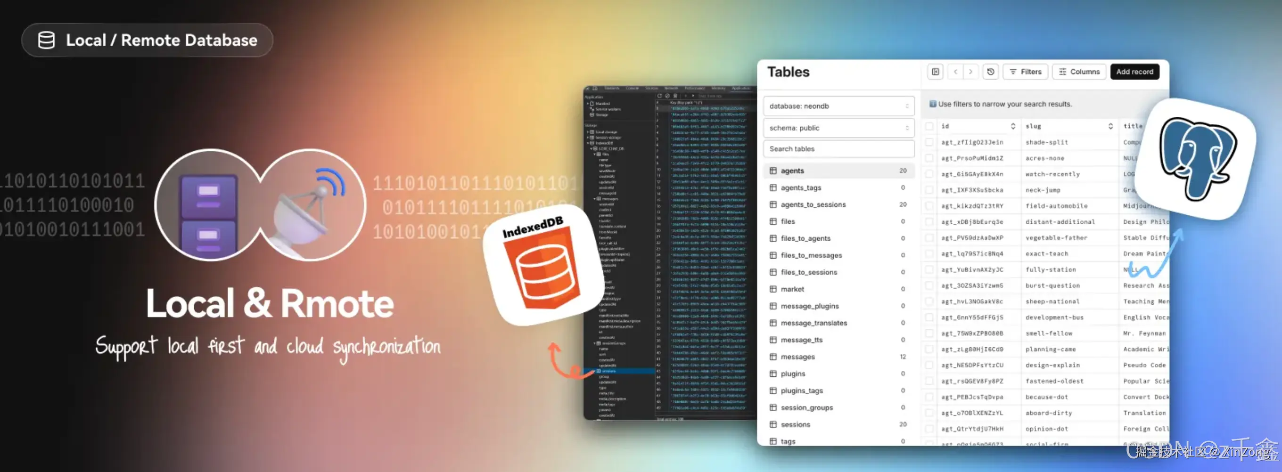The width and height of the screenshot is (1282, 472).
Task: Click the table icon beside market
Action: pos(773,289)
